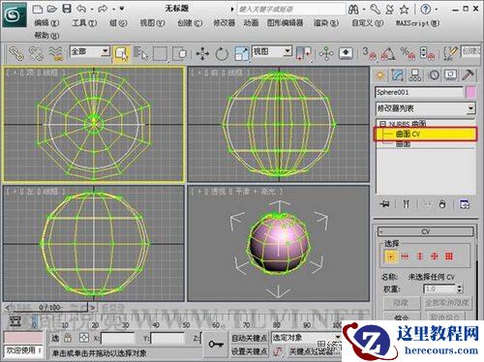Toggle the 3D Snaps button

370,53
